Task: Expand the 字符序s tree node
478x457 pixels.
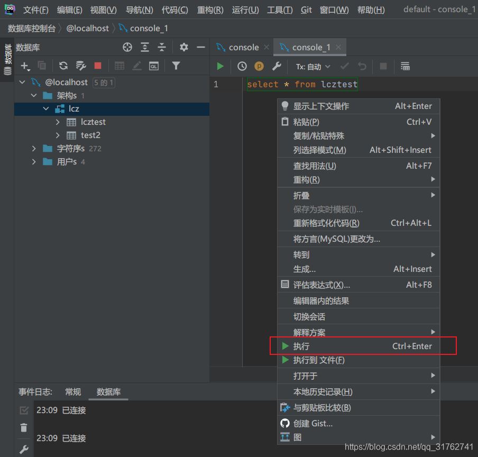Action: click(x=34, y=149)
